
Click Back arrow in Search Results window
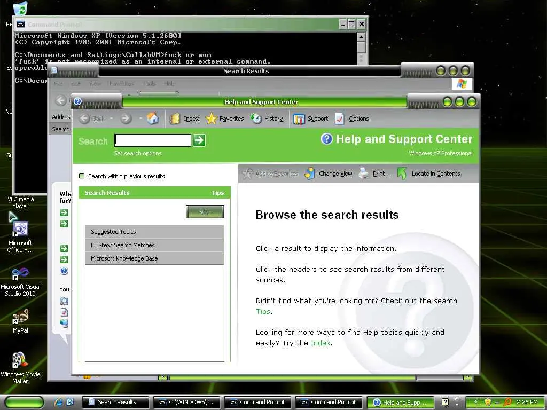(61, 101)
